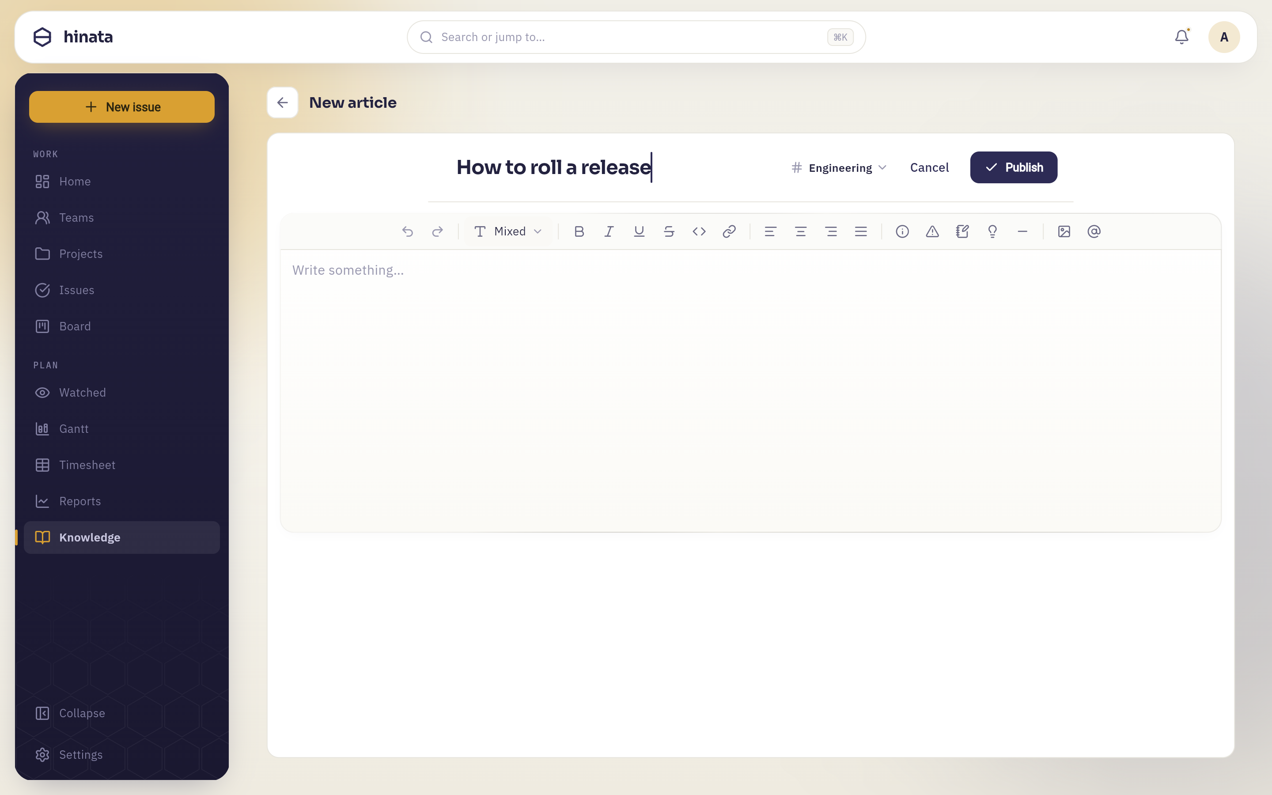
Task: Toggle underline formatting
Action: 639,231
